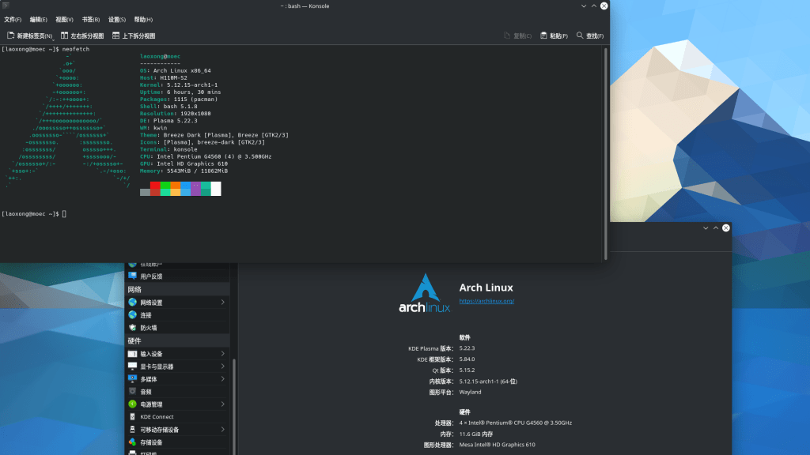Select the Firewall (防火墙) shield icon

[x=132, y=328]
